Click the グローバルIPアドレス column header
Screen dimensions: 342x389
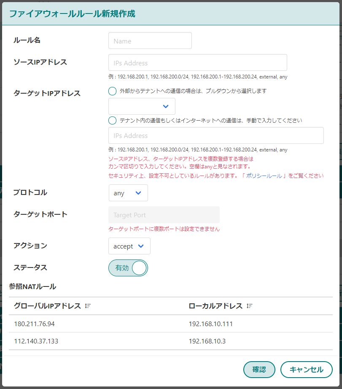coord(47,306)
